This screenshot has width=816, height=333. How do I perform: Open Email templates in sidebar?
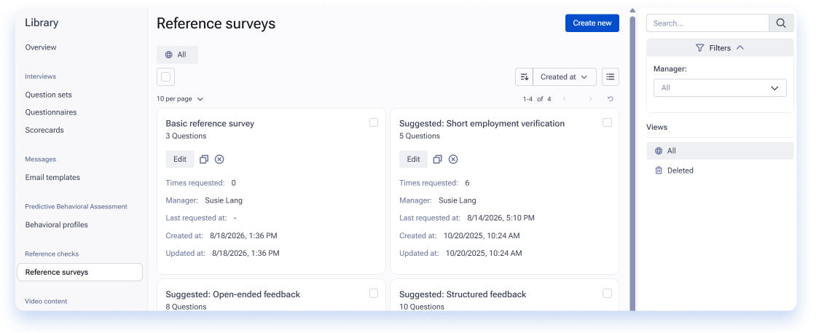52,177
